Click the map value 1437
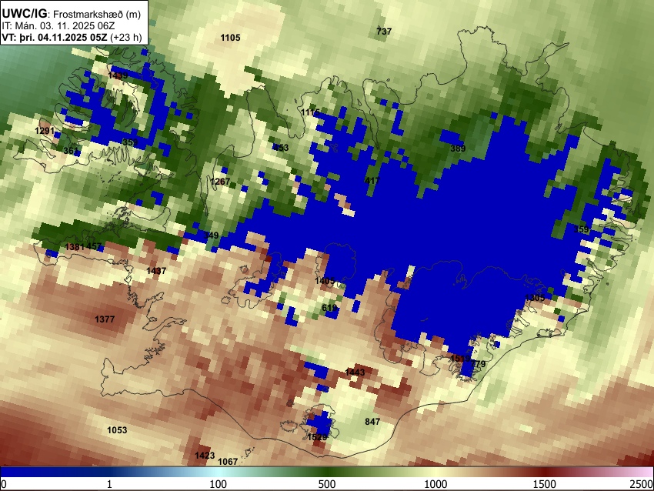 pos(156,271)
